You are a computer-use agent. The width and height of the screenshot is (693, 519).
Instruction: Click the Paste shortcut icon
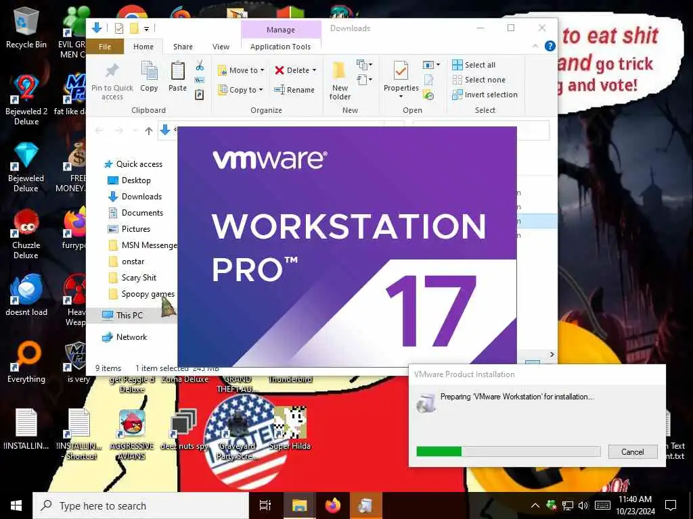(x=200, y=95)
